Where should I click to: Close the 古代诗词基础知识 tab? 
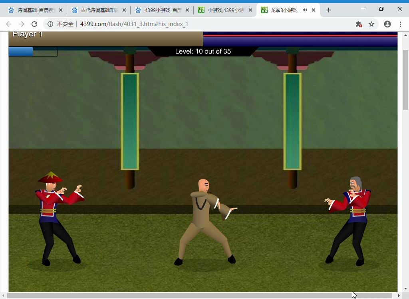[124, 10]
